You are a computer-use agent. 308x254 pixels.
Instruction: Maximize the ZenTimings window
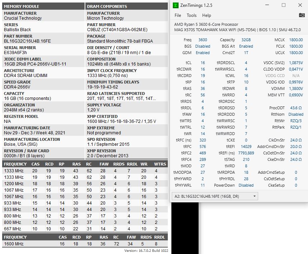(x=284, y=5)
